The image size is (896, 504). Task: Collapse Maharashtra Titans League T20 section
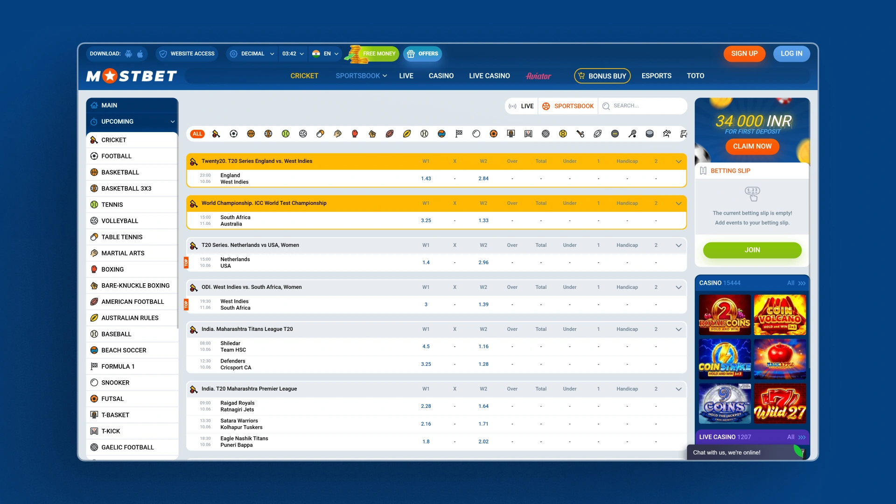[679, 329]
